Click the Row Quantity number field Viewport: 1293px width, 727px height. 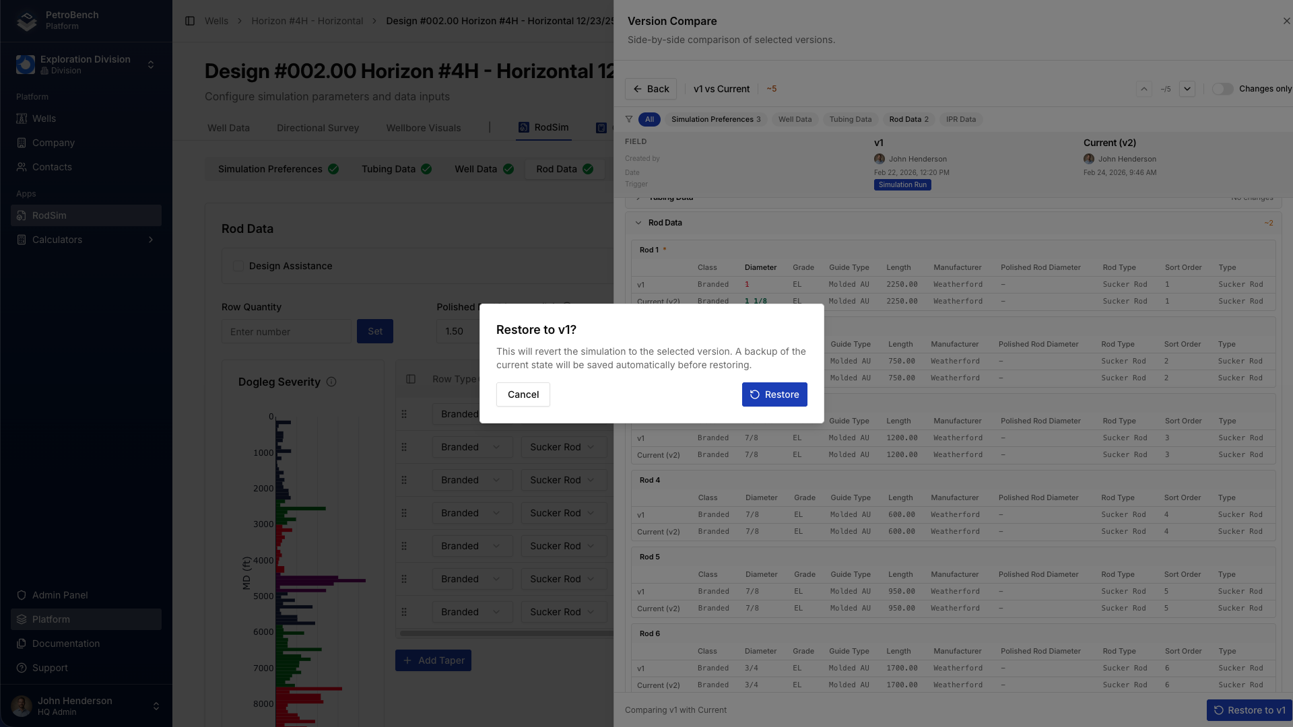click(x=286, y=331)
